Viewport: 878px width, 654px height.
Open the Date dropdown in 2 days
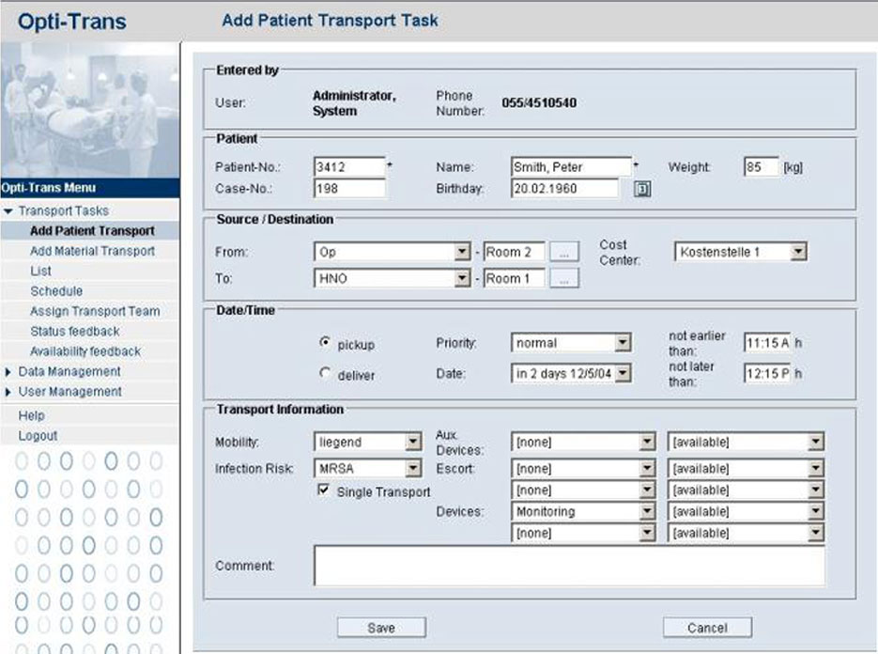click(x=571, y=373)
